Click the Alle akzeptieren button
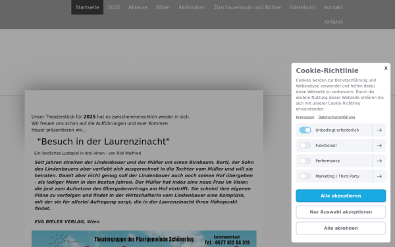 (340, 196)
